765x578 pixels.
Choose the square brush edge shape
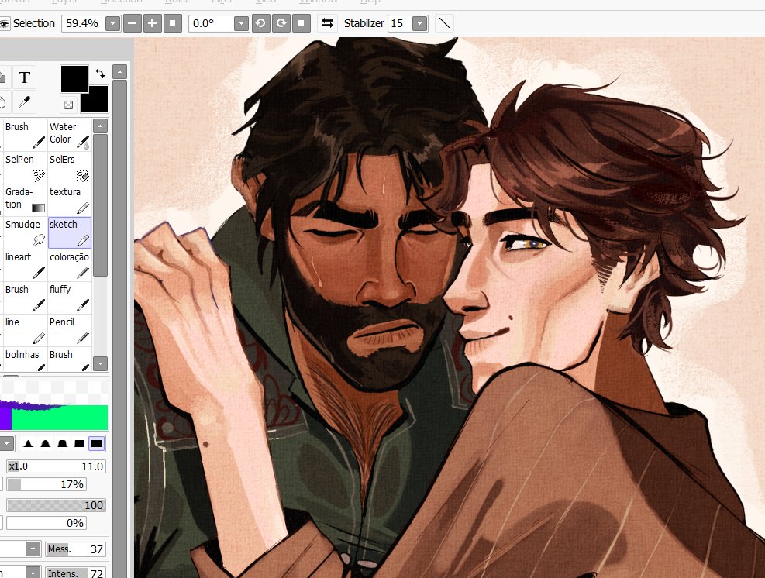[x=79, y=443]
